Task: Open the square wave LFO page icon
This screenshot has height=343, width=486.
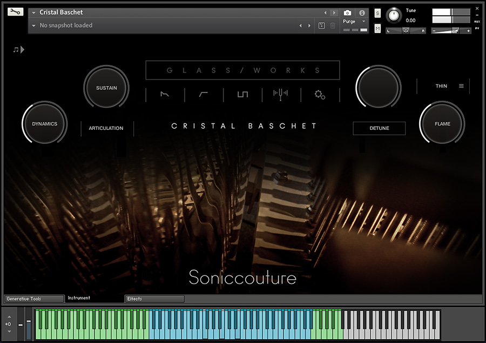Action: pyautogui.click(x=242, y=94)
